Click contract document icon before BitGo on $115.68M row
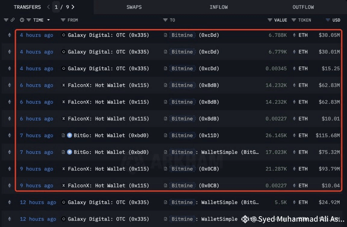The height and width of the screenshot is (227, 347). click(63, 135)
